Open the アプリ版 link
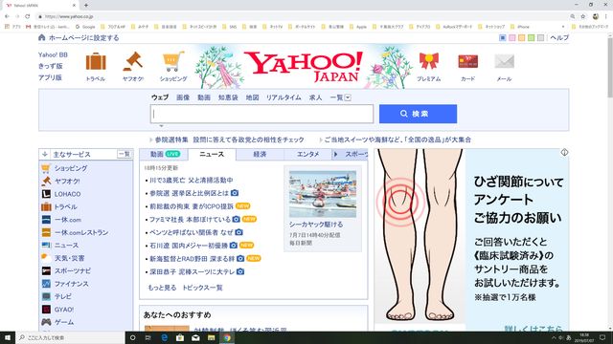This screenshot has height=344, width=613. pyautogui.click(x=50, y=77)
